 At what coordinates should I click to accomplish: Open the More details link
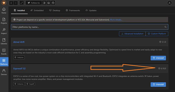116,20
